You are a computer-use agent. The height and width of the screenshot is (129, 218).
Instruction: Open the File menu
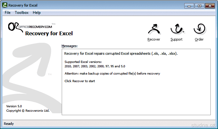click(x=8, y=13)
